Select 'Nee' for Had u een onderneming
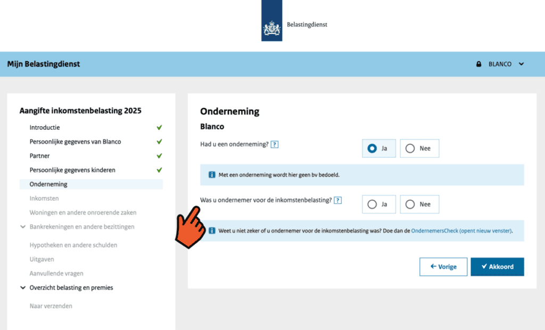 coord(419,148)
